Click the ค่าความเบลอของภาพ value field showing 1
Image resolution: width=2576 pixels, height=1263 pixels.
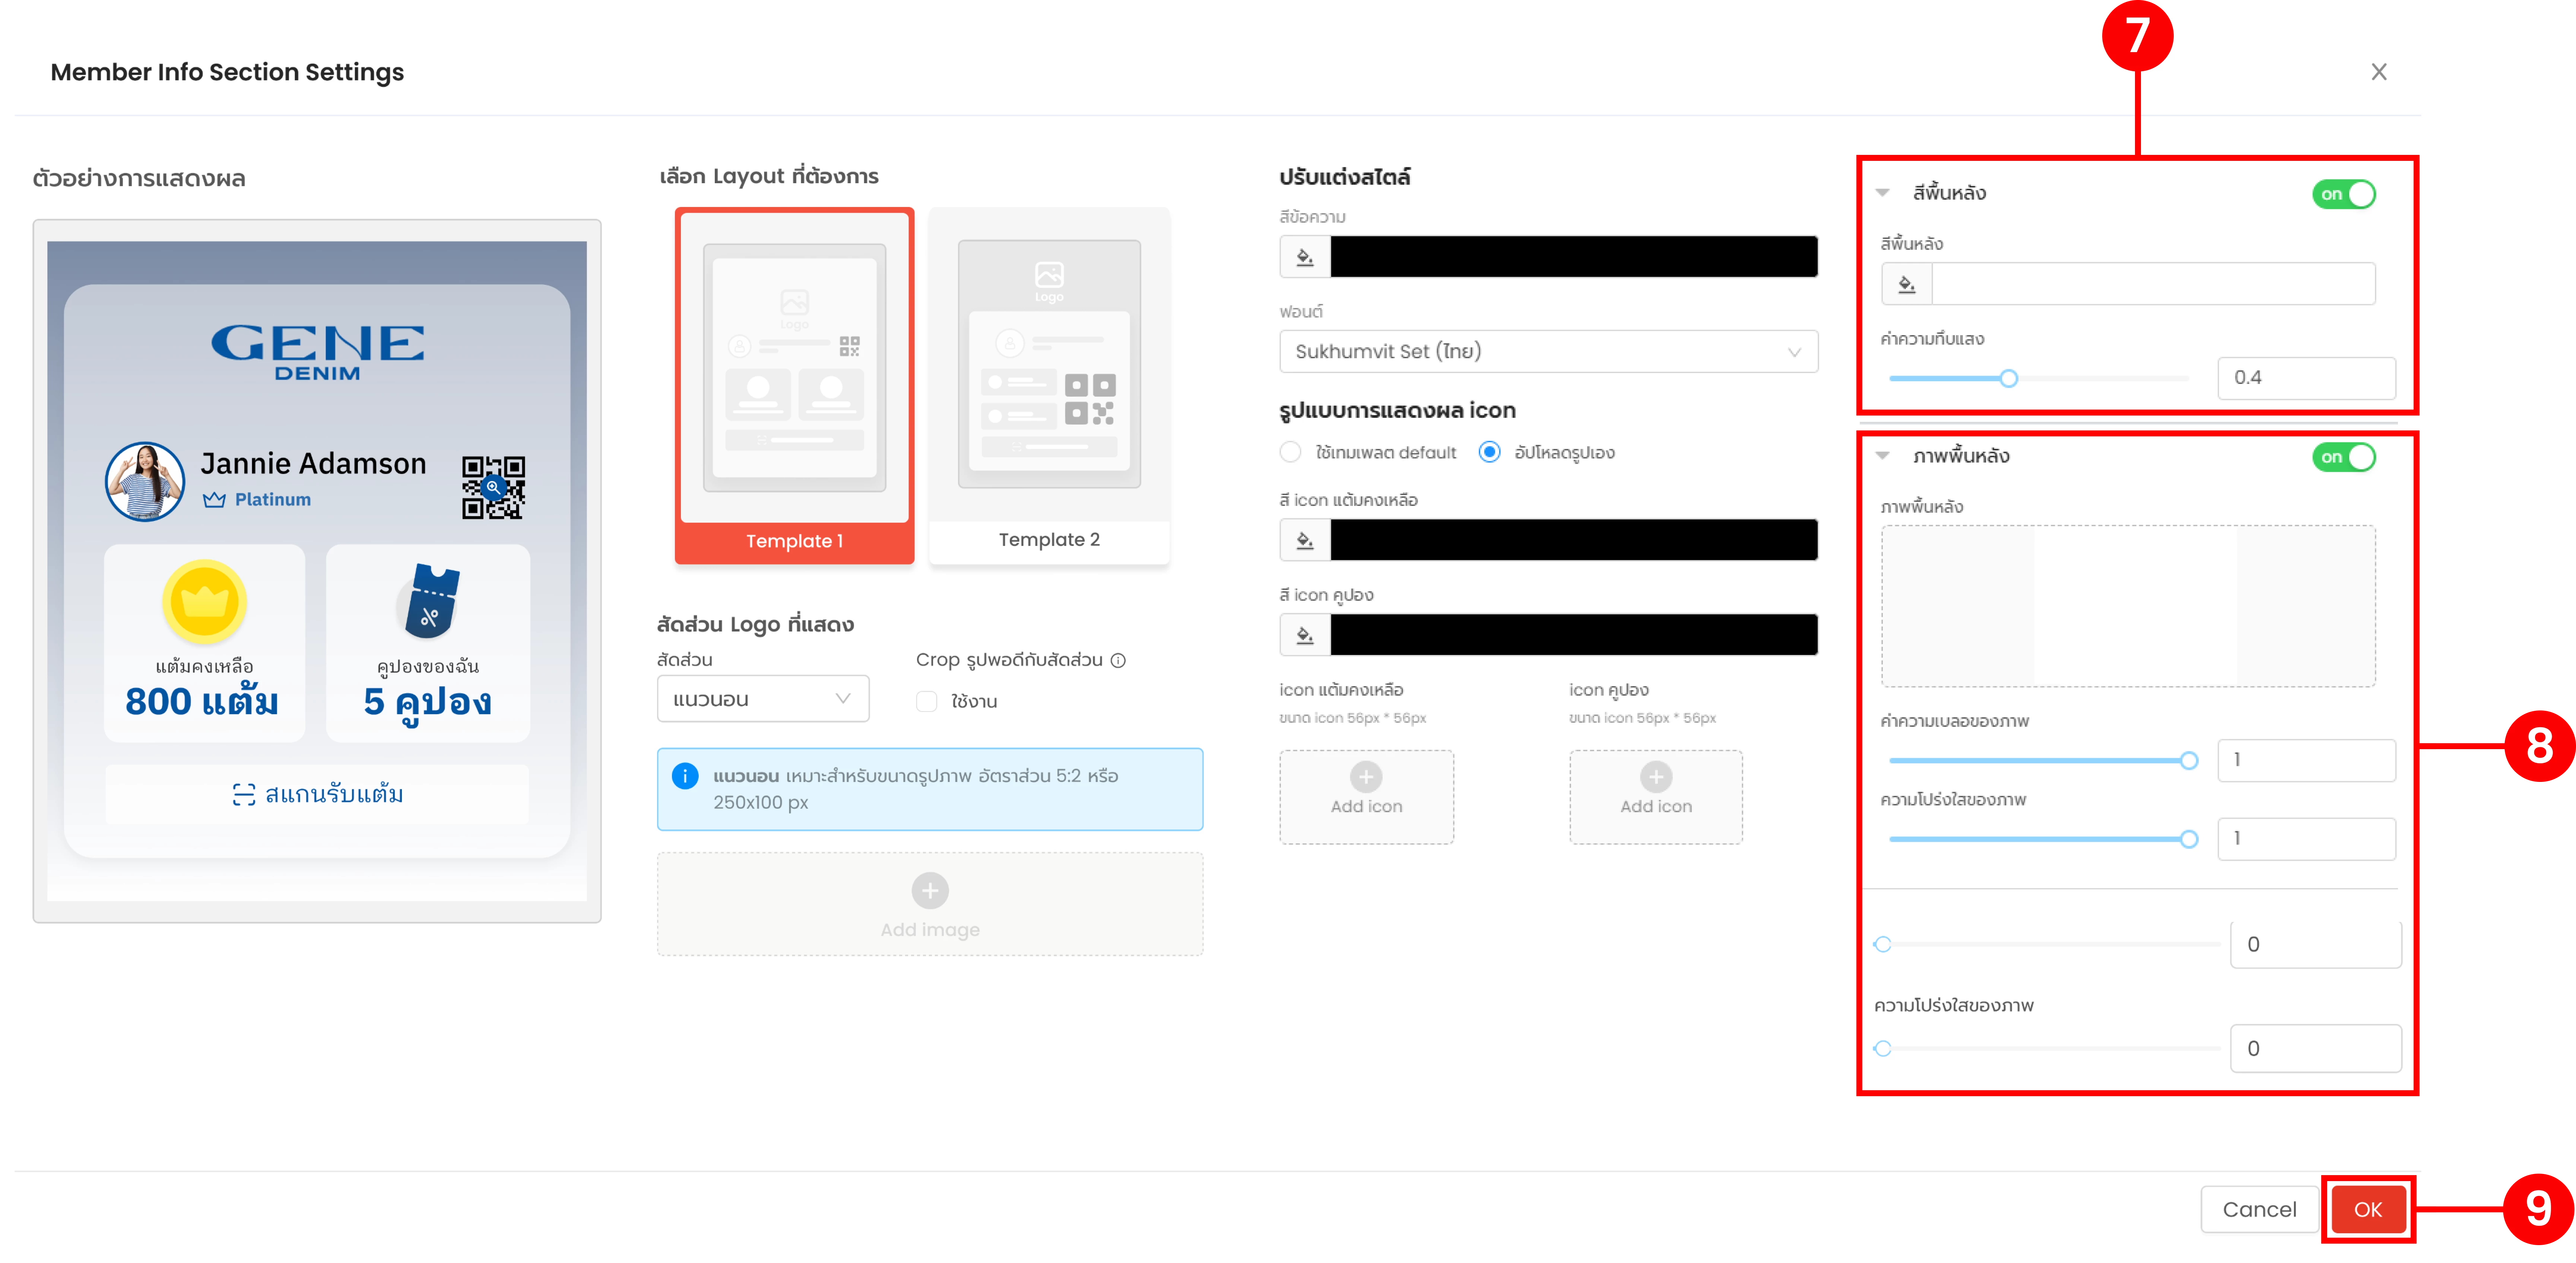[2307, 761]
